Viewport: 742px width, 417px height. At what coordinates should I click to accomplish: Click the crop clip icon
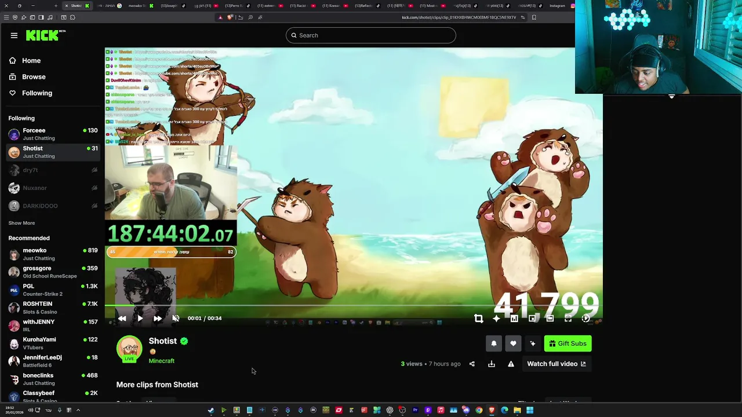tap(478, 319)
